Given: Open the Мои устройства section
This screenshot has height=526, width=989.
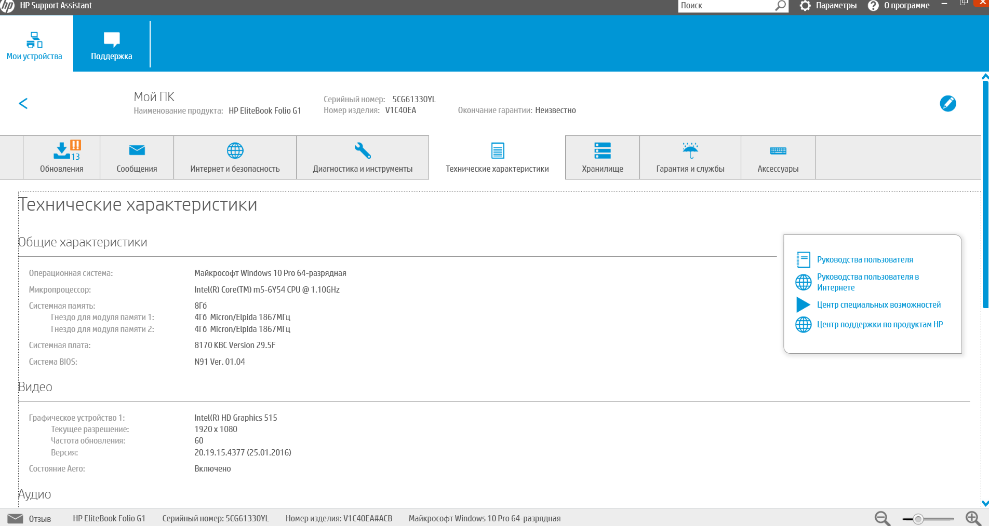Looking at the screenshot, I should coord(34,44).
